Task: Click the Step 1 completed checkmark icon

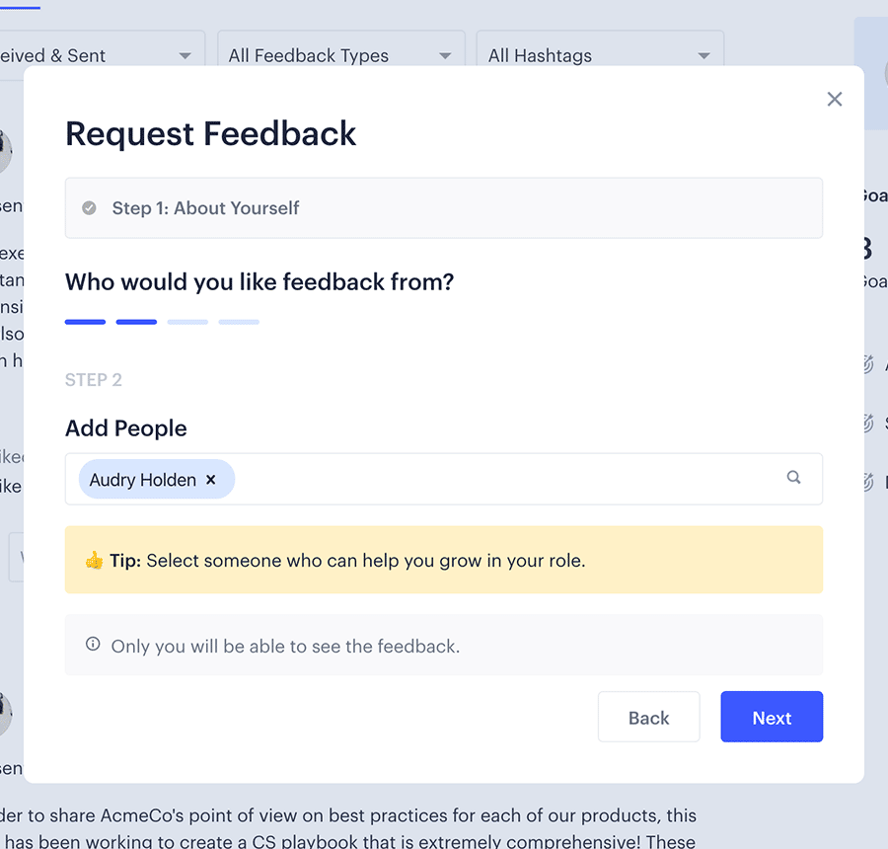Action: [x=89, y=208]
